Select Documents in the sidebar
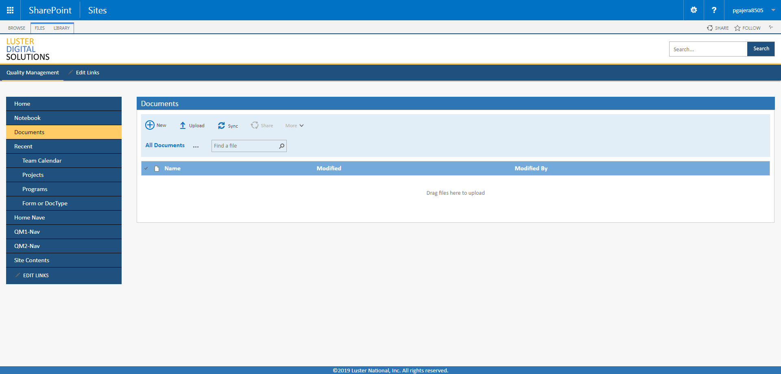This screenshot has width=781, height=374. (x=64, y=132)
